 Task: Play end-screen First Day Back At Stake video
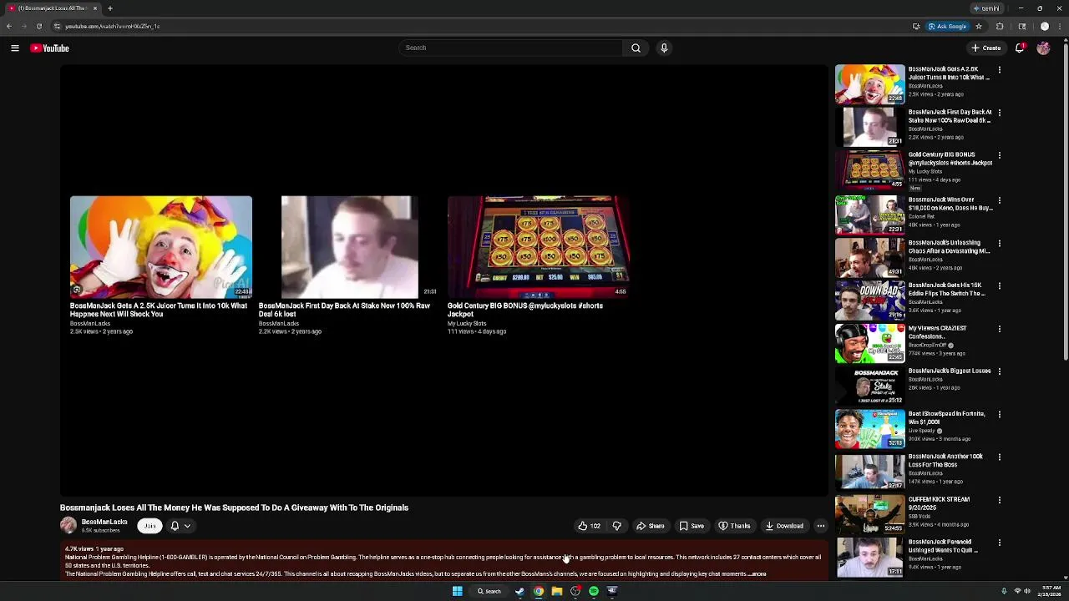tap(349, 247)
